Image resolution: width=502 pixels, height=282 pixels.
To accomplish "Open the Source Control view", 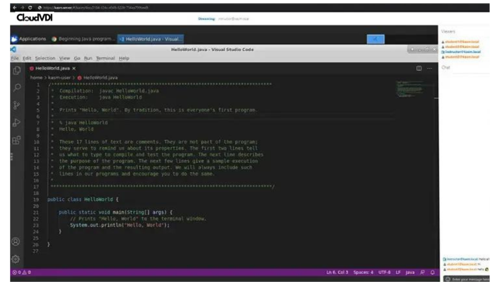I will coord(17,105).
